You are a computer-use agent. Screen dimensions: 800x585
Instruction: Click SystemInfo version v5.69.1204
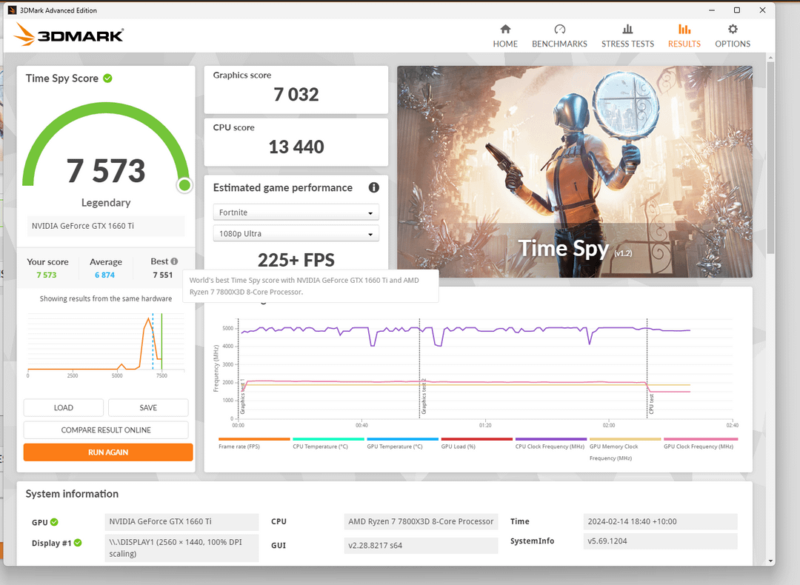tap(660, 541)
